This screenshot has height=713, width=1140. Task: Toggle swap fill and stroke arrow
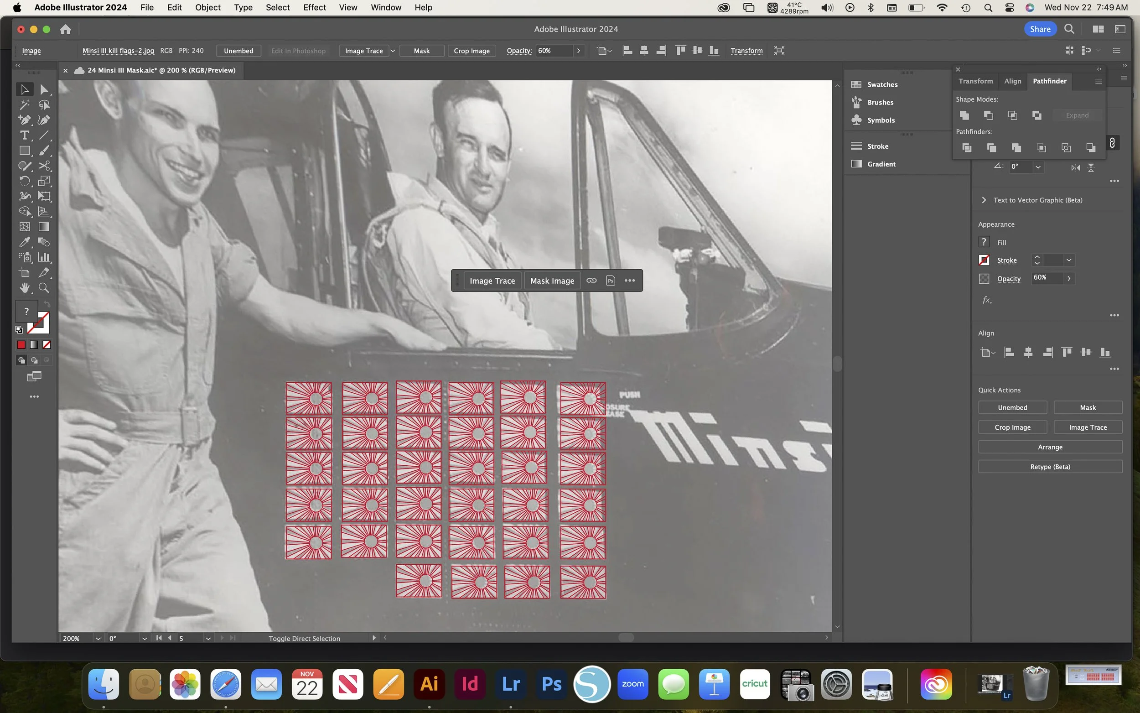click(47, 304)
